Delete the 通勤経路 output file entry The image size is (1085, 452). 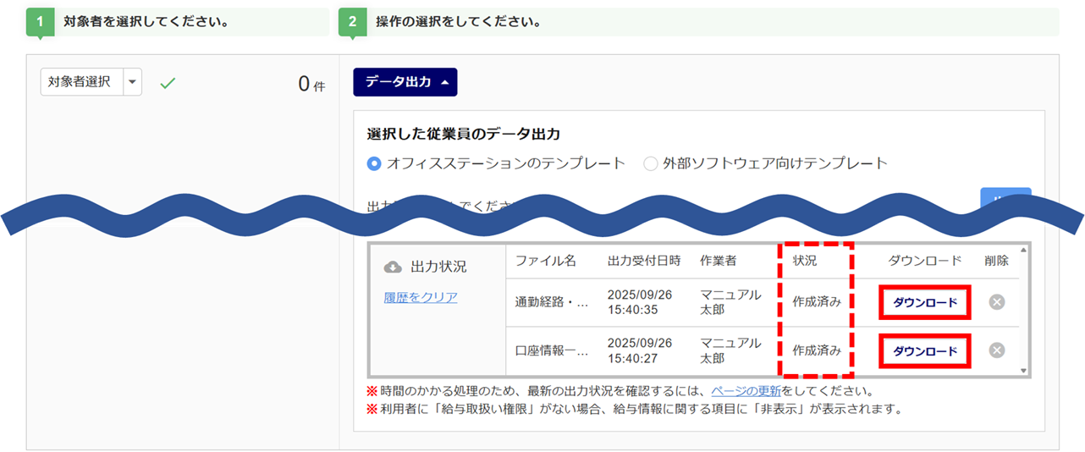point(996,302)
